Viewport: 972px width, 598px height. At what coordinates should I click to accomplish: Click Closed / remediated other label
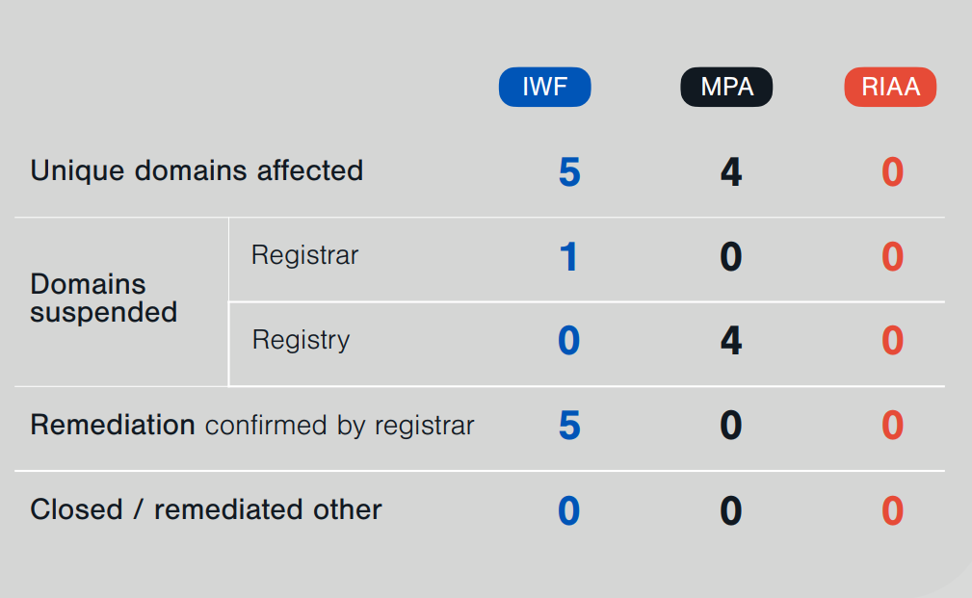pos(206,510)
